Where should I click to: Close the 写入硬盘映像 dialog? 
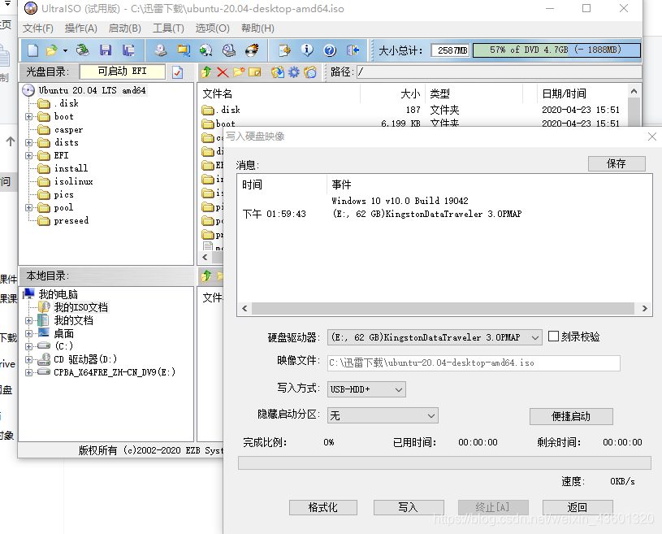(x=652, y=137)
